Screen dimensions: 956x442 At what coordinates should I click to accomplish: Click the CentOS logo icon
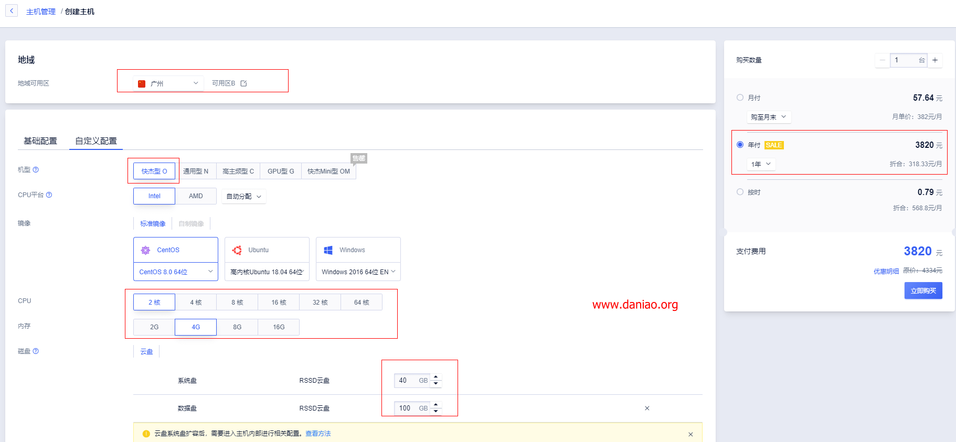click(x=145, y=250)
